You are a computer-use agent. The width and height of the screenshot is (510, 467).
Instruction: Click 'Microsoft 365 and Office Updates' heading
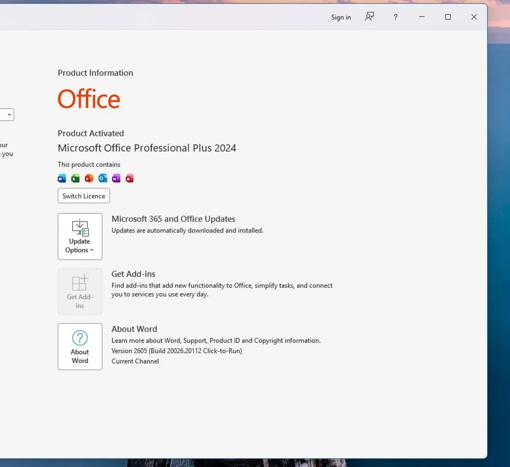coord(173,219)
